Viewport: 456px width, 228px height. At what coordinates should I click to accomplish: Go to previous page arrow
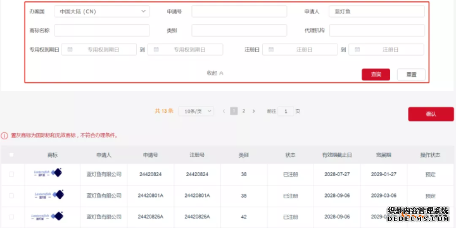tap(224, 111)
